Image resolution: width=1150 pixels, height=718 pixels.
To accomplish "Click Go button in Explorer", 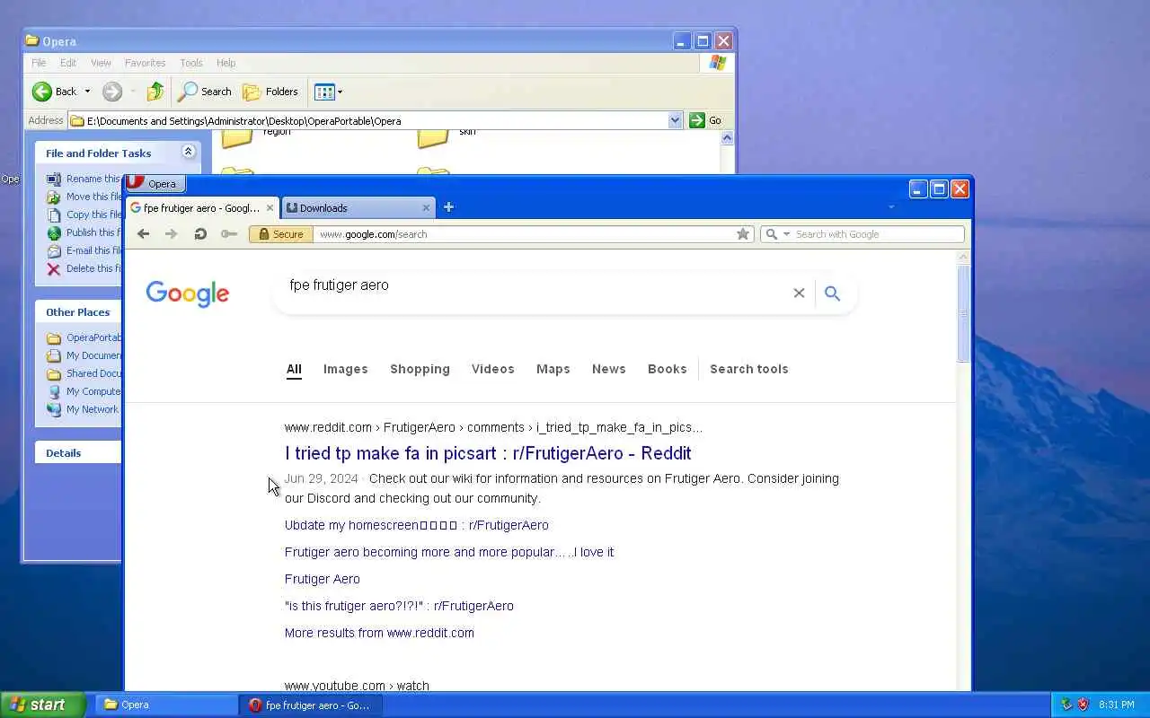I will point(705,120).
